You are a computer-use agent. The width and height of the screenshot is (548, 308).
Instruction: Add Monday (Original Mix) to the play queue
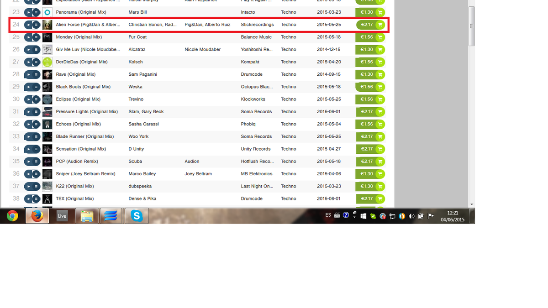(x=37, y=37)
